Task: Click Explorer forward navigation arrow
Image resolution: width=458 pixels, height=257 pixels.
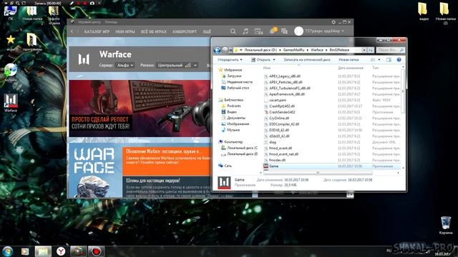Action: pyautogui.click(x=225, y=50)
